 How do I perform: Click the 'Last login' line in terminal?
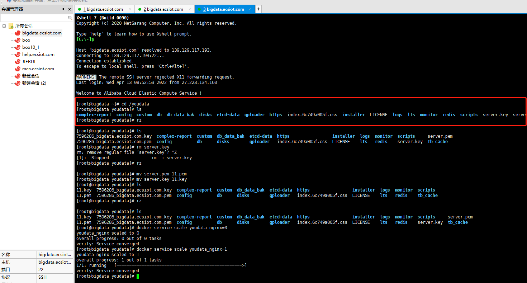click(x=147, y=82)
